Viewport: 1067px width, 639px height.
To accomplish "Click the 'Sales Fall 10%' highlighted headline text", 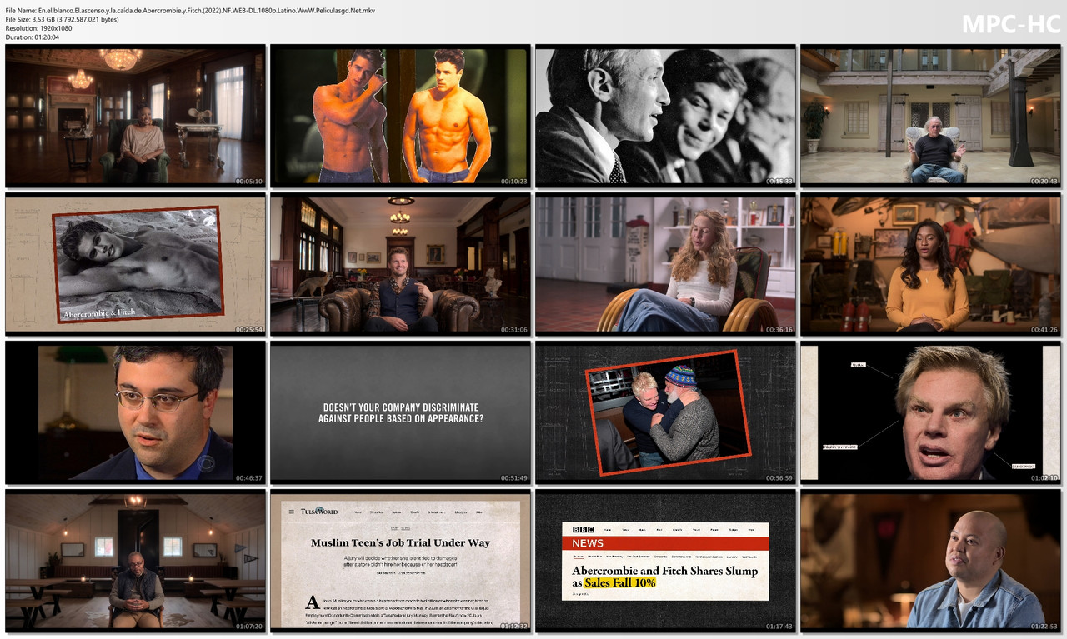I will (x=619, y=583).
